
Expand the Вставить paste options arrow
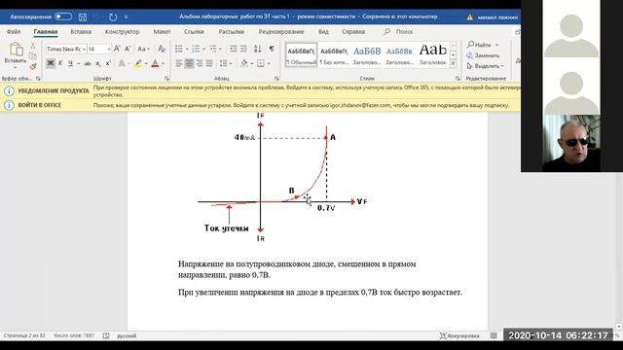coord(16,67)
